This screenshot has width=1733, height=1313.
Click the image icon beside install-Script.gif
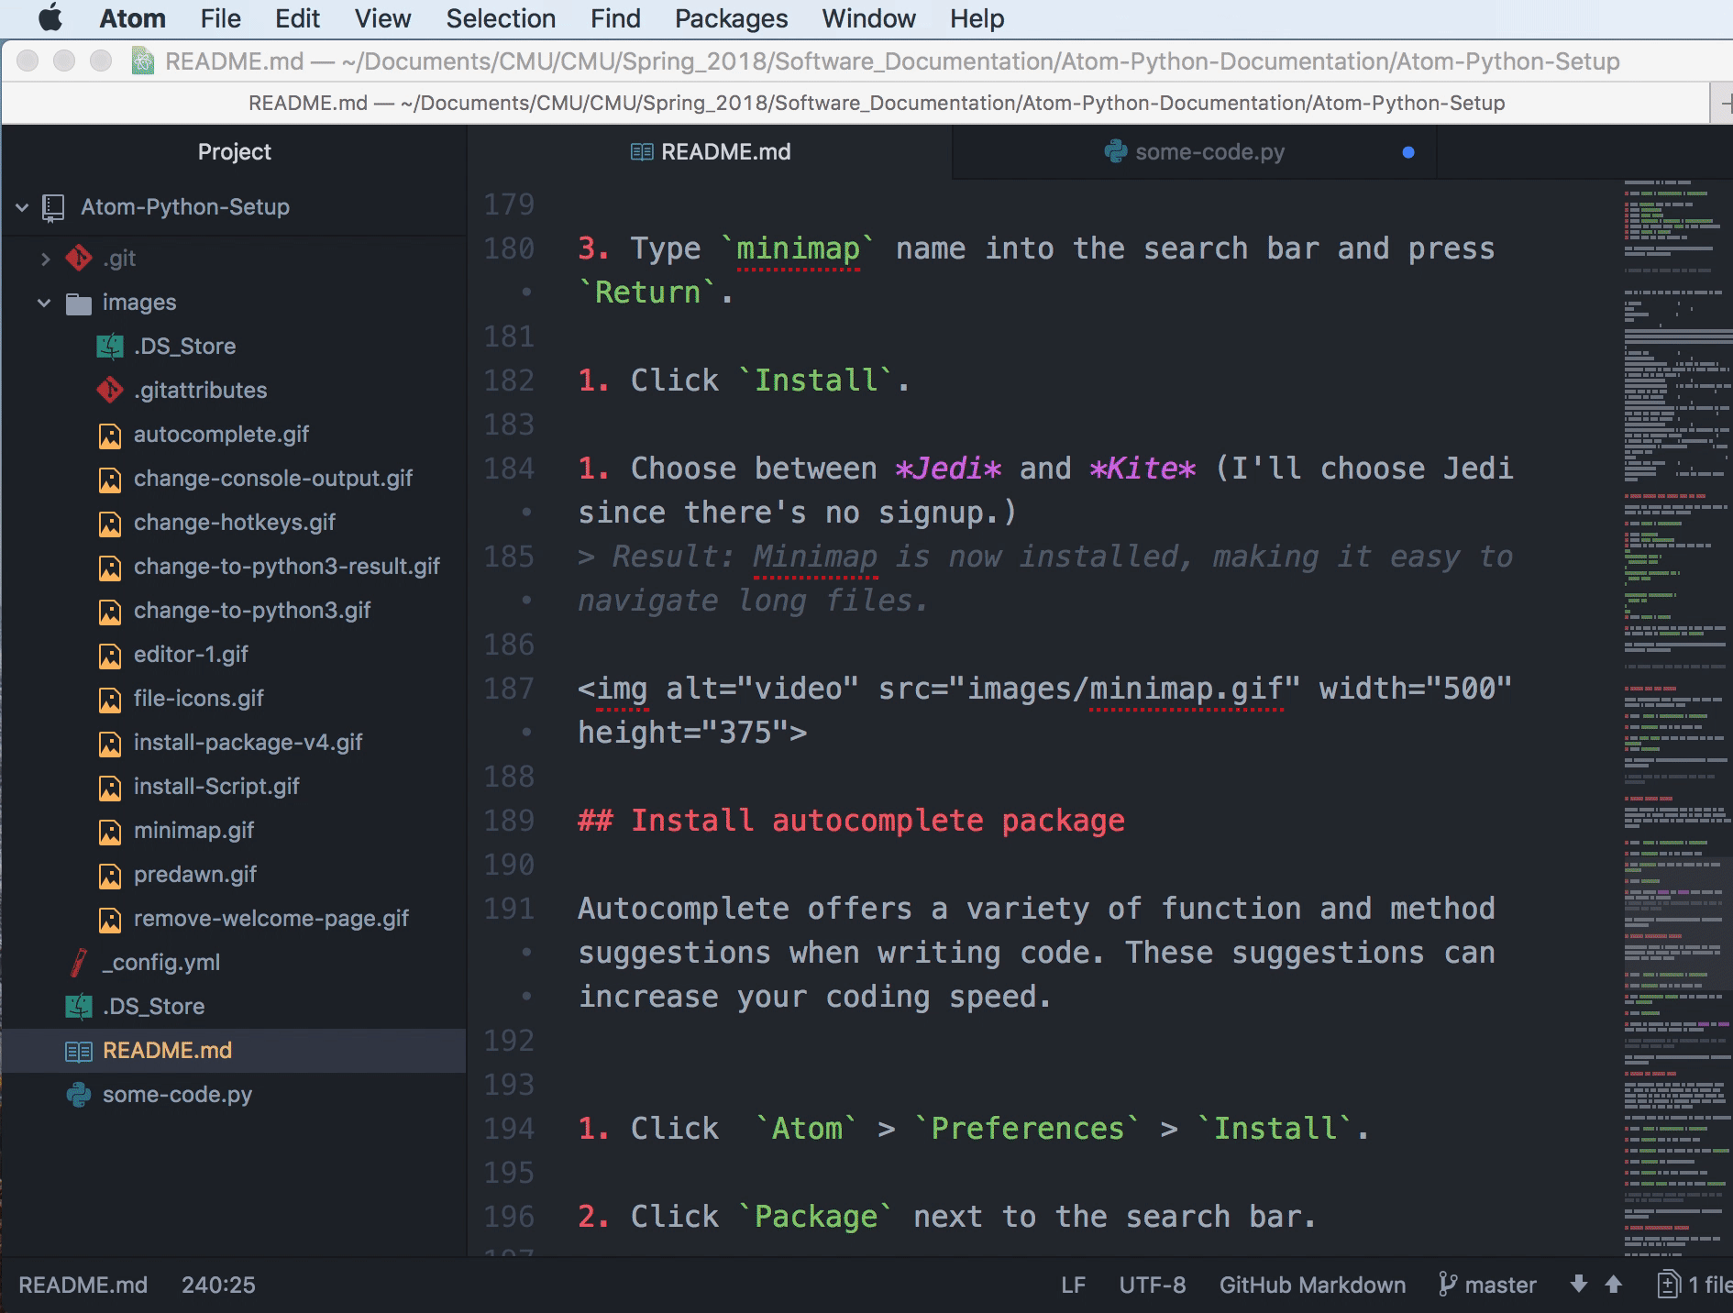[110, 788]
